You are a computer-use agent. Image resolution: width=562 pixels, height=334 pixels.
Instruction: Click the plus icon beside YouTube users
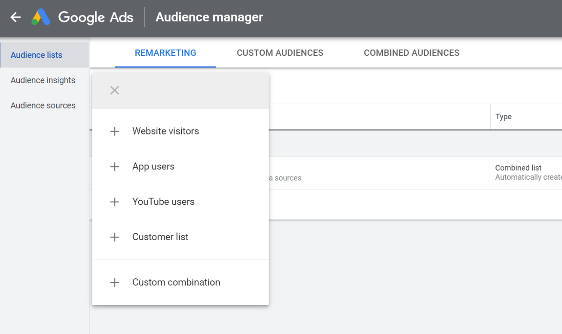[114, 202]
